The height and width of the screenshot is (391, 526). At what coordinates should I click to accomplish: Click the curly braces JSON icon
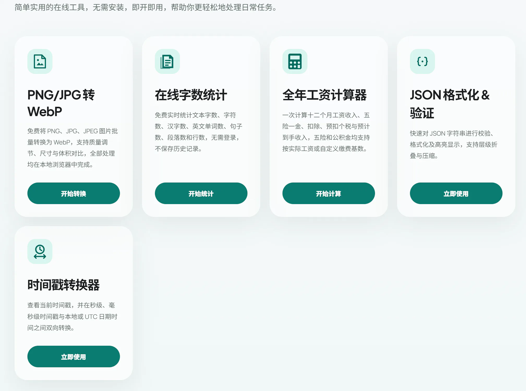pyautogui.click(x=422, y=61)
